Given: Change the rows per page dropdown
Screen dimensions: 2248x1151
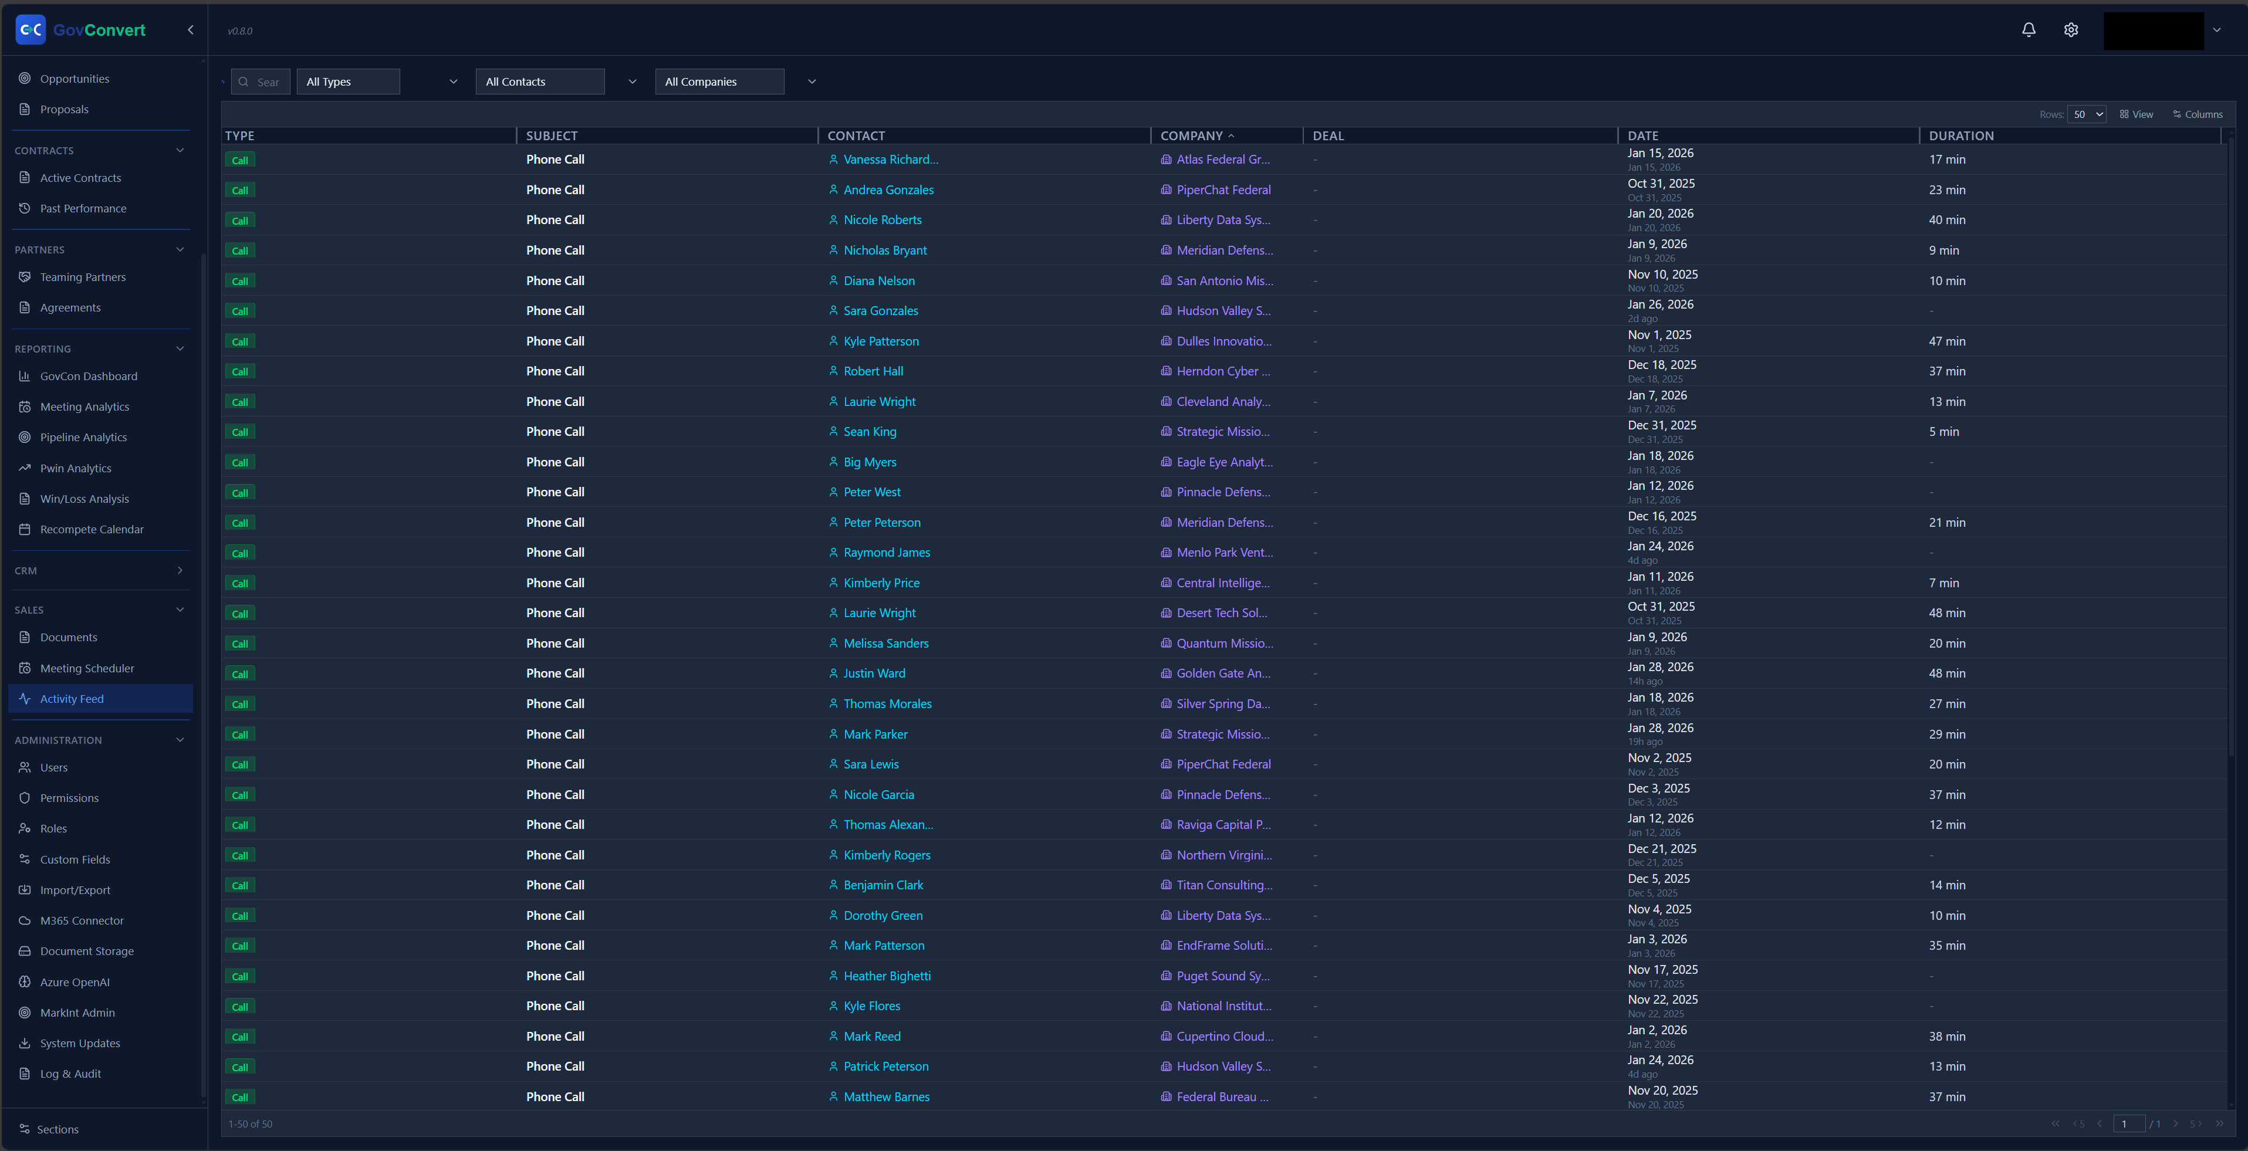Looking at the screenshot, I should [2087, 114].
